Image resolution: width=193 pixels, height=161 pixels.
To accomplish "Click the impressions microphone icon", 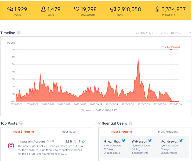I will pyautogui.click(x=157, y=9).
